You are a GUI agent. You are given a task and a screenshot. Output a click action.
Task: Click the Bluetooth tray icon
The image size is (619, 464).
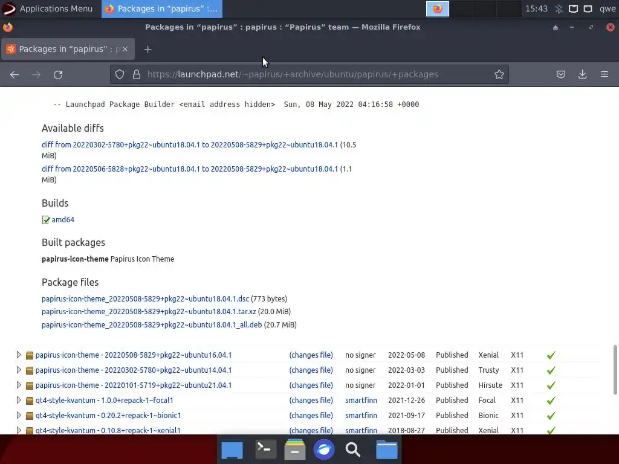pos(559,8)
